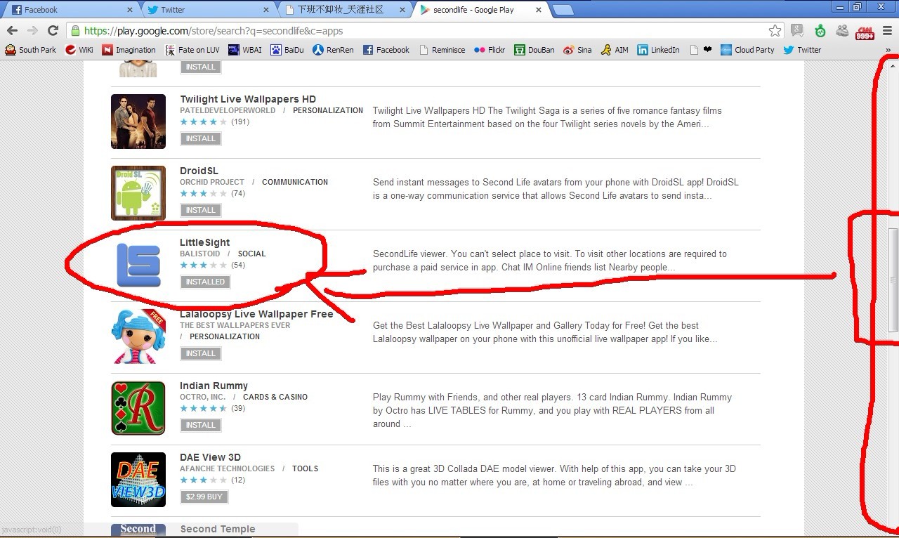Open a new tab with the tab-strip button
This screenshot has height=538, width=899.
click(563, 10)
